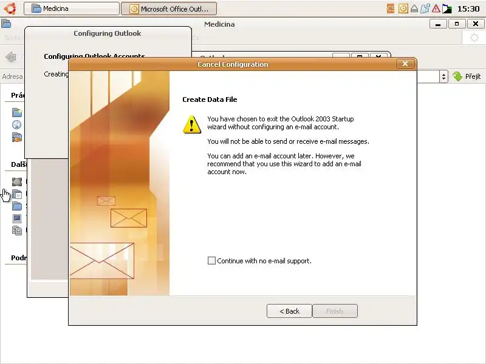The image size is (486, 364).
Task: Switch to Medicina taskbar window
Action: [x=72, y=8]
